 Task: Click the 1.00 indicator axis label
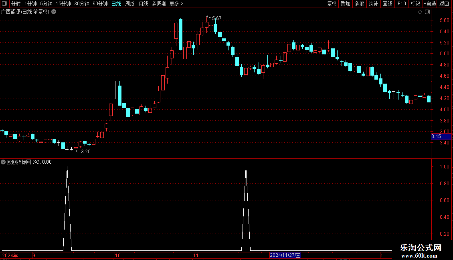[444, 167]
